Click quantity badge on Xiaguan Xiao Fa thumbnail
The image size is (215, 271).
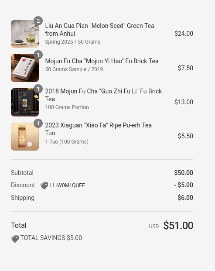[38, 123]
